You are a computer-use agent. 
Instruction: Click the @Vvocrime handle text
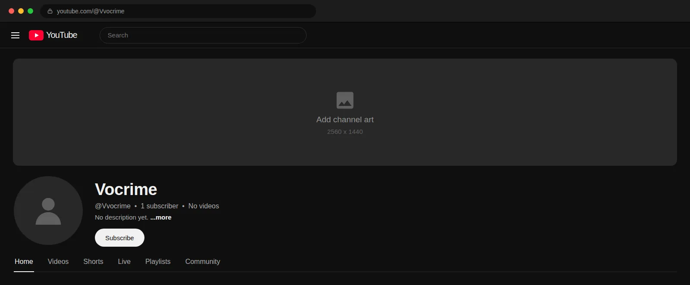pos(113,206)
